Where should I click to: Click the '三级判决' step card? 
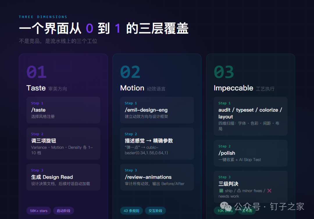[251, 187]
